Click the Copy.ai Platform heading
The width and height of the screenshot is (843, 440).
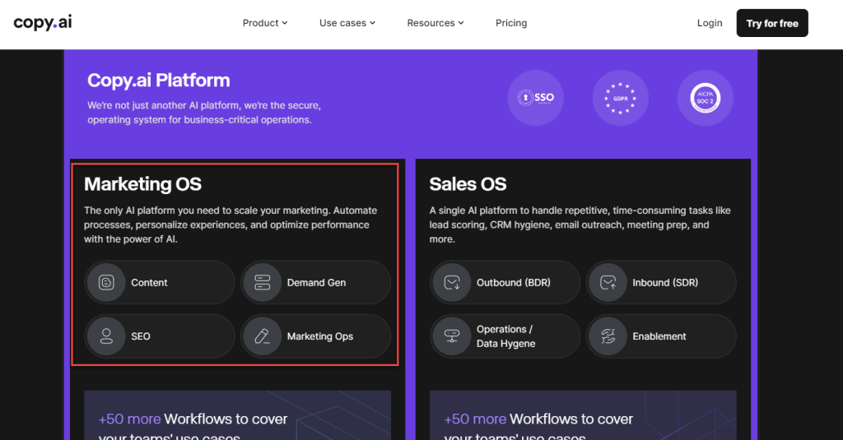click(x=159, y=81)
